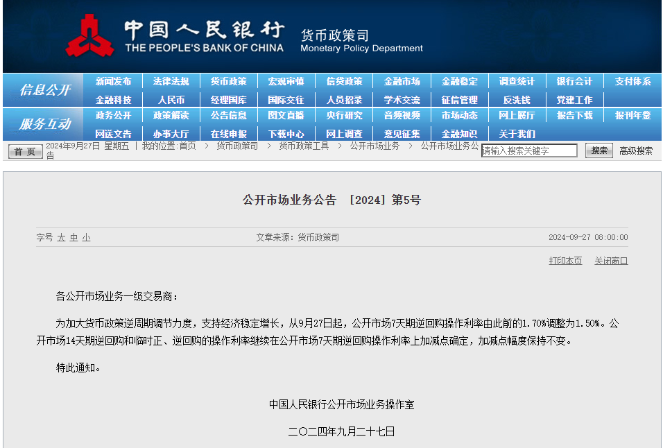663x448 pixels.
Task: Open the 报刊年鉴 menu item
Action: [x=632, y=115]
